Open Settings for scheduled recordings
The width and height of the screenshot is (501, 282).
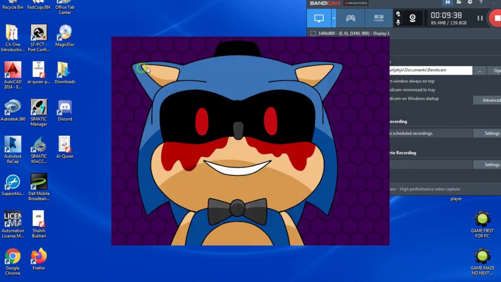[487, 133]
